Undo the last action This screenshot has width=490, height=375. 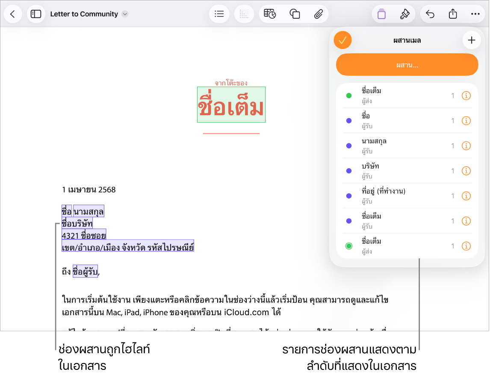click(x=430, y=14)
